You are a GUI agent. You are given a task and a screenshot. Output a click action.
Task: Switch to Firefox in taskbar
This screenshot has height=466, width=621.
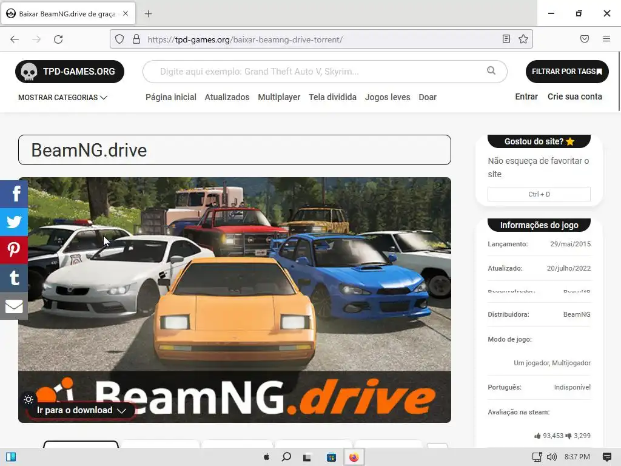coord(354,458)
